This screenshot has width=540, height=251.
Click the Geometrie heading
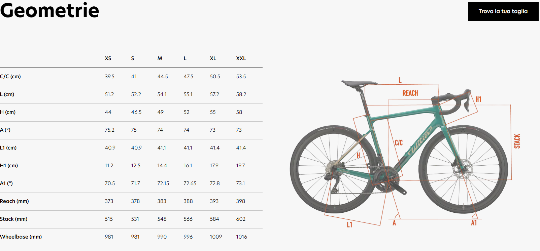pos(49,10)
